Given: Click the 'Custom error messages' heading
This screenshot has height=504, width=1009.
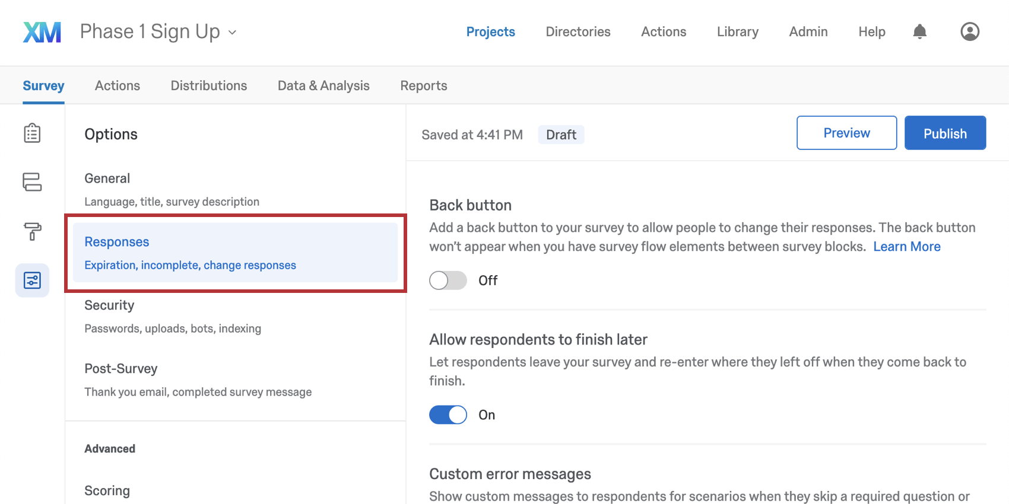Looking at the screenshot, I should 510,474.
